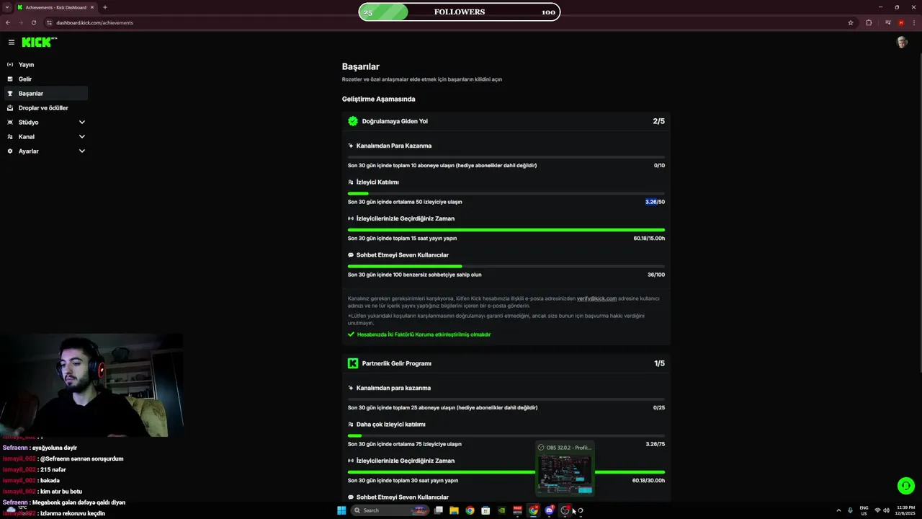Click the 60.18/15.00h streaming hours value

tap(649, 239)
